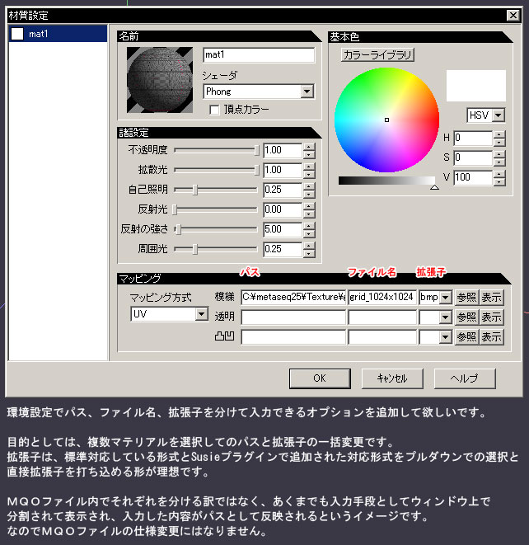Click the mat1 material preview sphere
This screenshot has width=529, height=545.
[160, 80]
